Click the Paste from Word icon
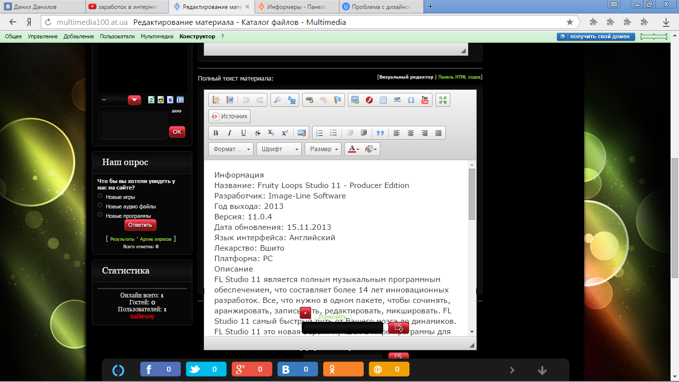The width and height of the screenshot is (679, 382). pos(230,100)
